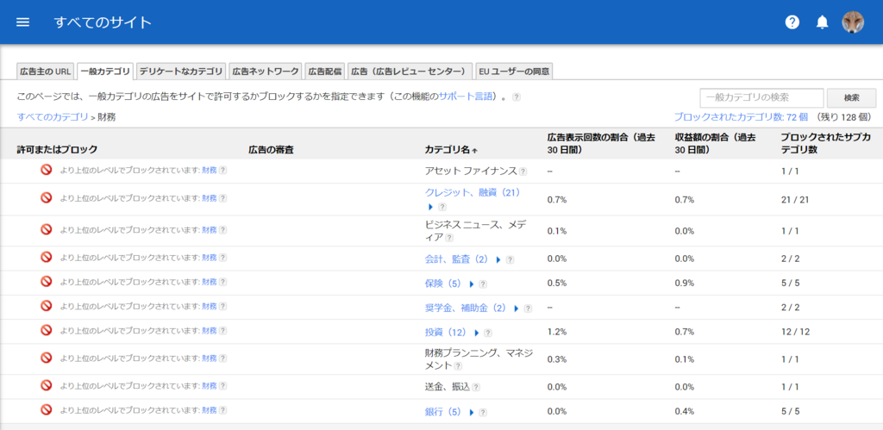Screen dimensions: 883x430
Task: Open 会計、監査（2）category link
Action: [x=458, y=259]
